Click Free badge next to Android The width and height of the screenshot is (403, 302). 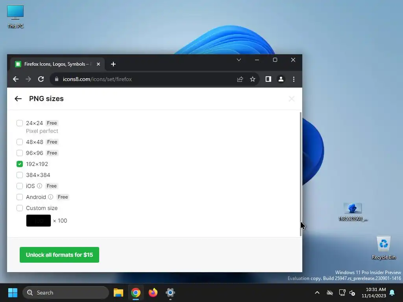63,197
